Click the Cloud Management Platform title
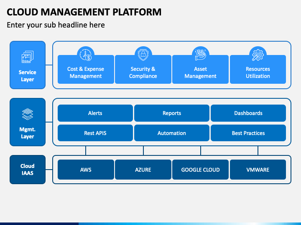This screenshot has width=301, height=225. pos(84,12)
